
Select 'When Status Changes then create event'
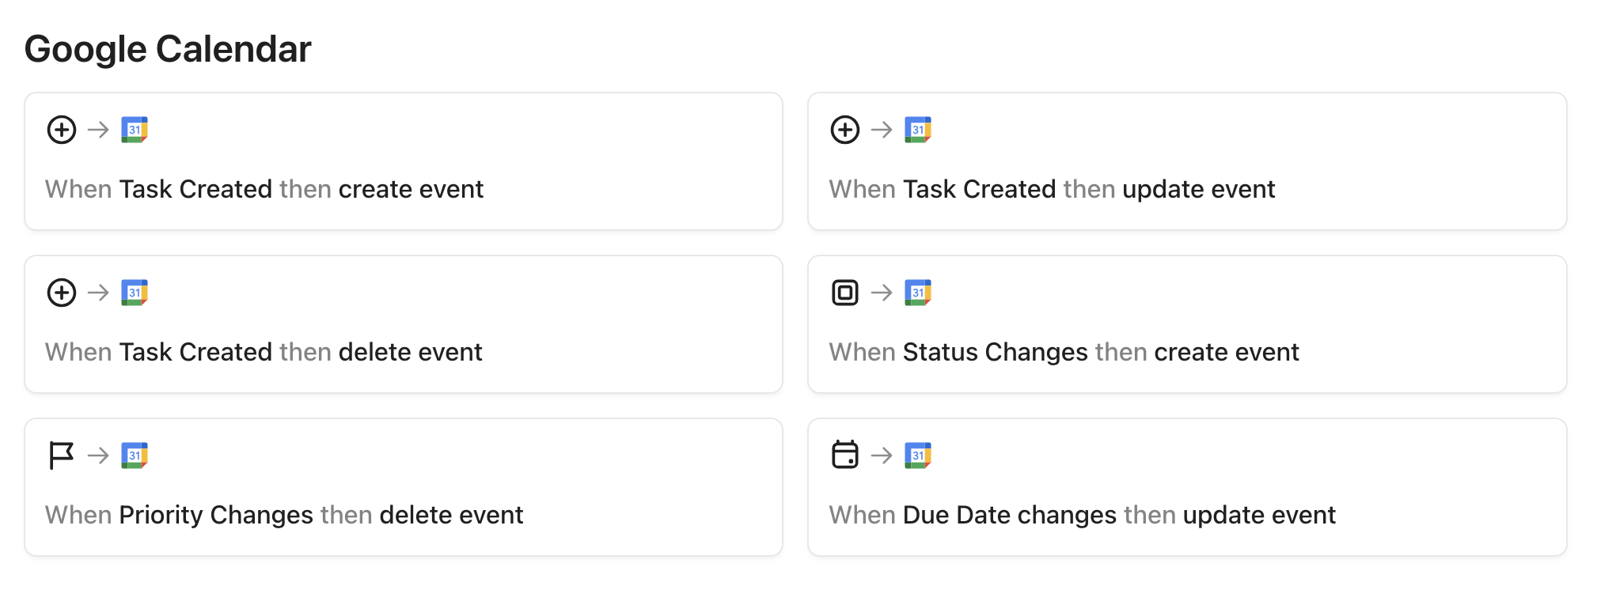click(x=1064, y=353)
